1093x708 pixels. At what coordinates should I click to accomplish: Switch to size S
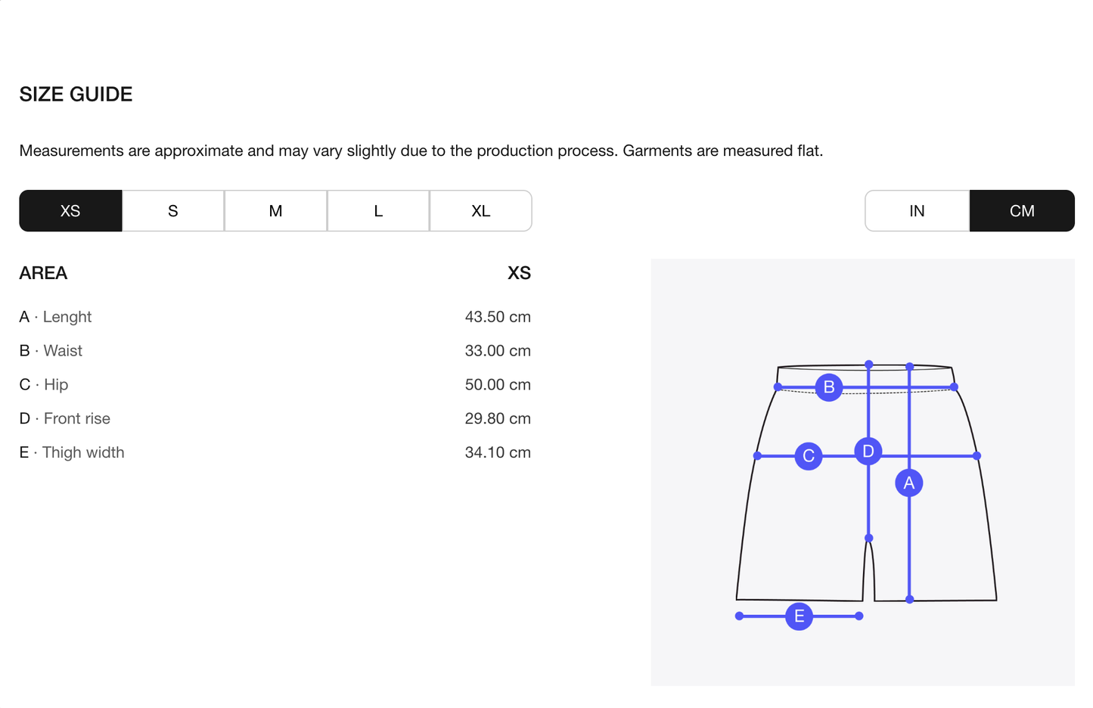[173, 211]
